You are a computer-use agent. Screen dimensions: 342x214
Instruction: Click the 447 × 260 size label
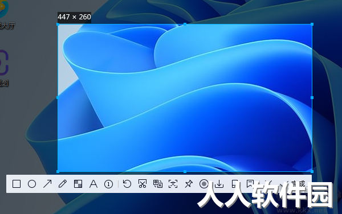[x=74, y=17]
